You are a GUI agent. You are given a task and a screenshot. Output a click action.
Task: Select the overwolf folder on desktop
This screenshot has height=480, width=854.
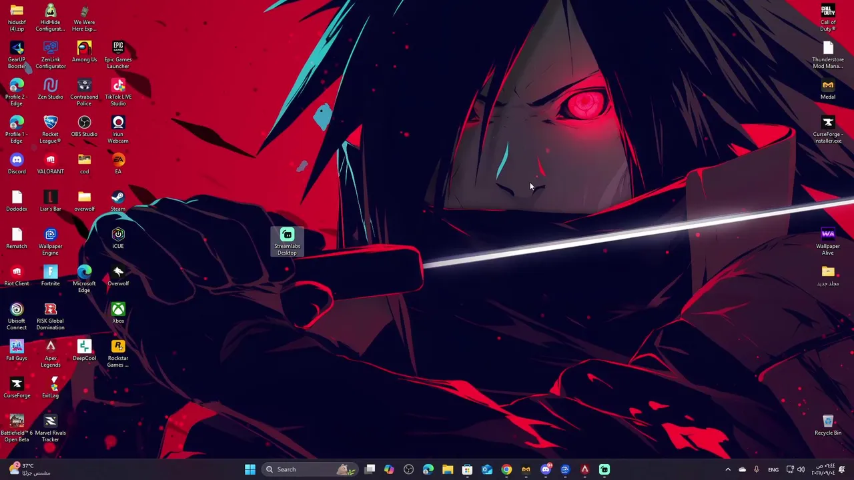pyautogui.click(x=84, y=201)
